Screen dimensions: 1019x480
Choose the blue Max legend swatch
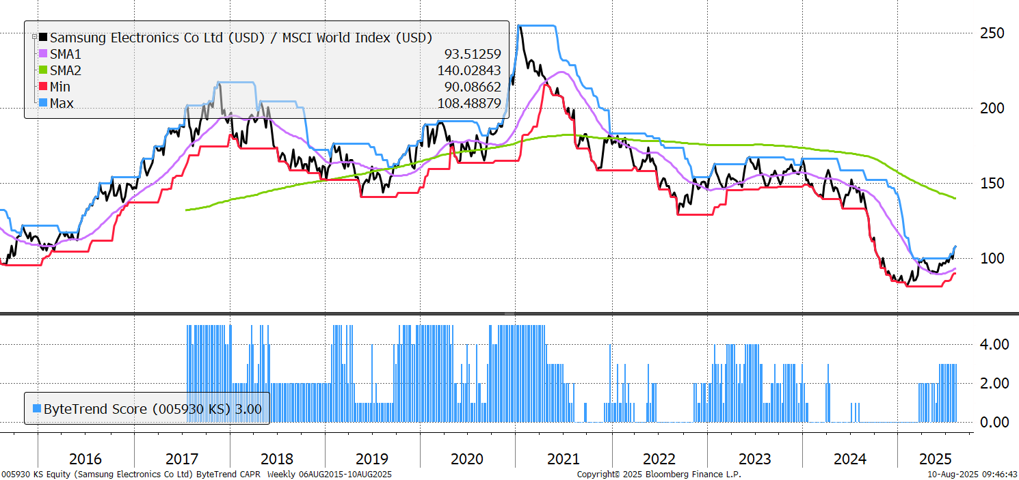point(44,103)
